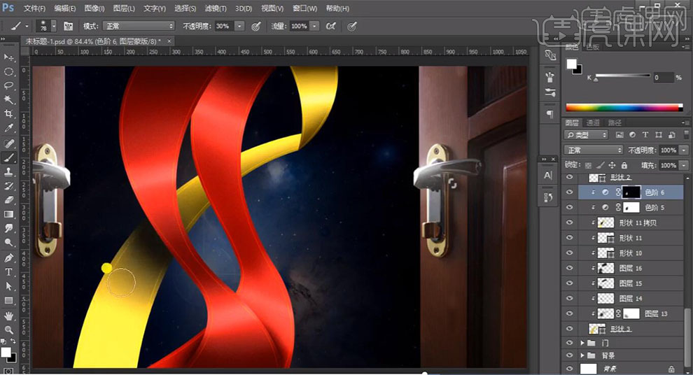Open the 图像(I) menu
The image size is (693, 375).
click(94, 8)
